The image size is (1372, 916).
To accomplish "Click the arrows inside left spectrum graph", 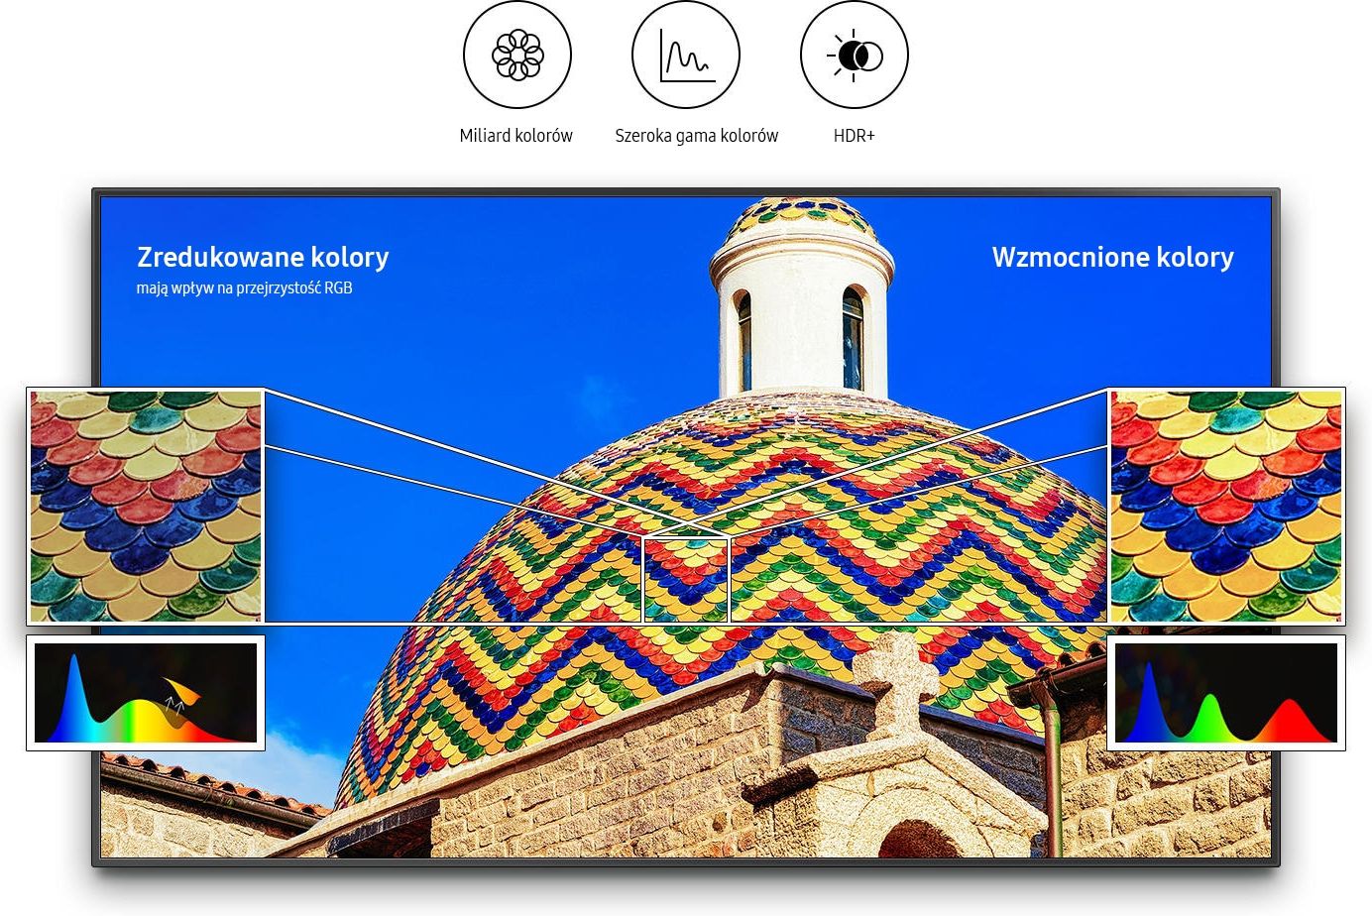I will [174, 705].
